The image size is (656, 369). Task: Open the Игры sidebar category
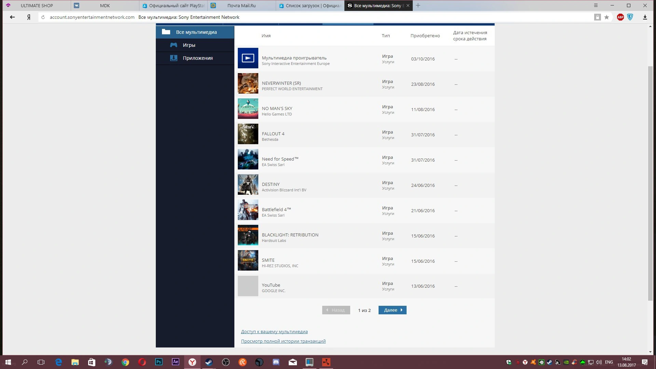pos(195,45)
